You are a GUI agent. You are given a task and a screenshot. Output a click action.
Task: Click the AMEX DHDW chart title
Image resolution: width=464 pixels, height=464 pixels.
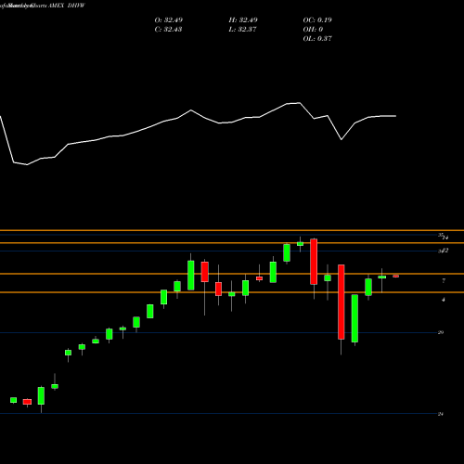pos(66,6)
